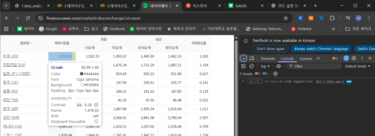Open media controls icon in Chrome toolbar
Screen dimensions: 375x136
click(348, 18)
